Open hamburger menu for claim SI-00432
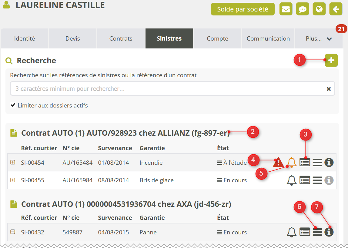348x248 pixels. tap(317, 232)
